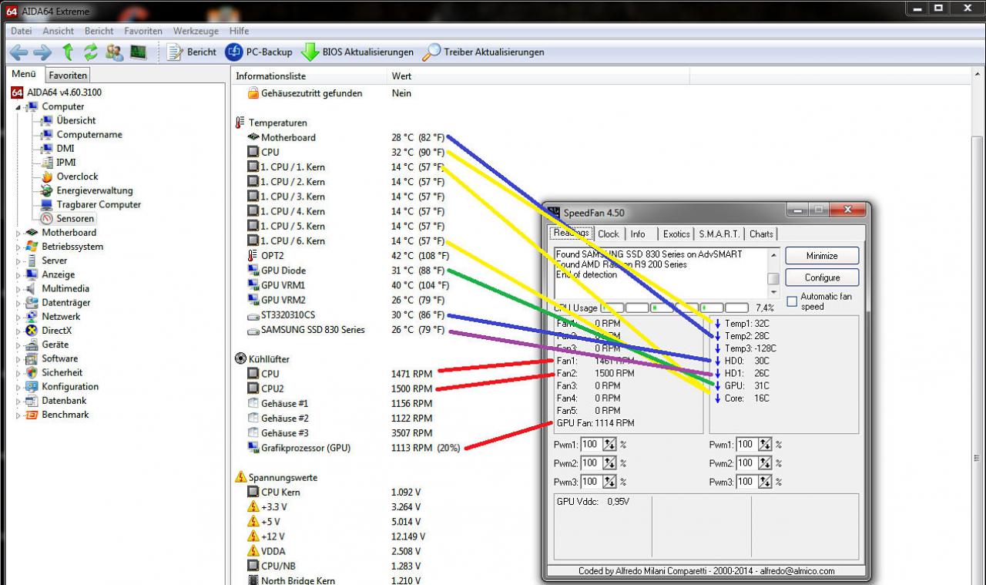Click the blue Back arrow in the toolbar
This screenshot has width=986, height=585.
[x=18, y=52]
